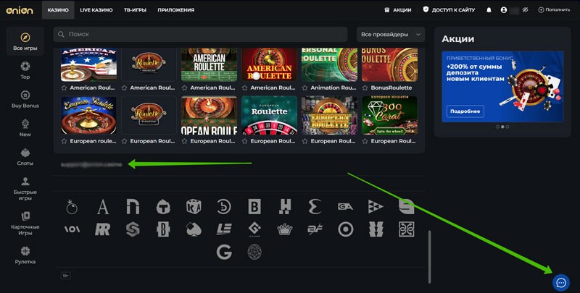
Task: Expand the Все провайдеры dropdown
Action: point(391,35)
